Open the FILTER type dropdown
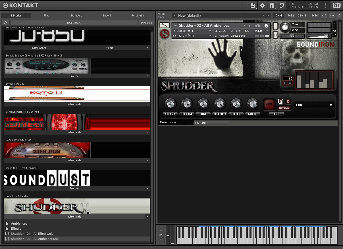 pyautogui.click(x=220, y=114)
